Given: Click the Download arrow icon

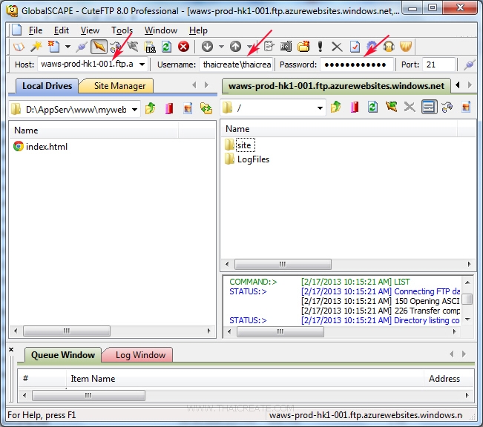Looking at the screenshot, I should [207, 47].
